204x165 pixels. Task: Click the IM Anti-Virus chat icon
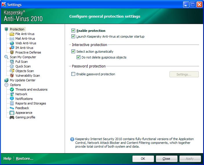tap(12, 48)
